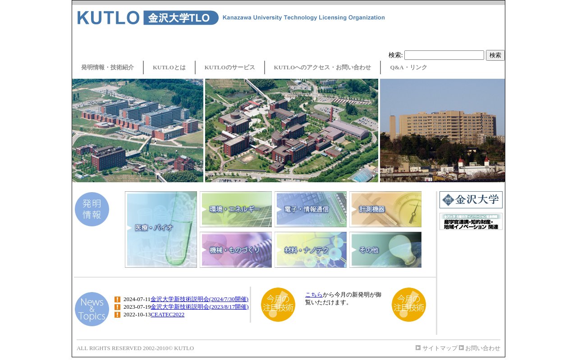Open the 医療・バイオ category tile
Image resolution: width=577 pixels, height=360 pixels.
161,229
